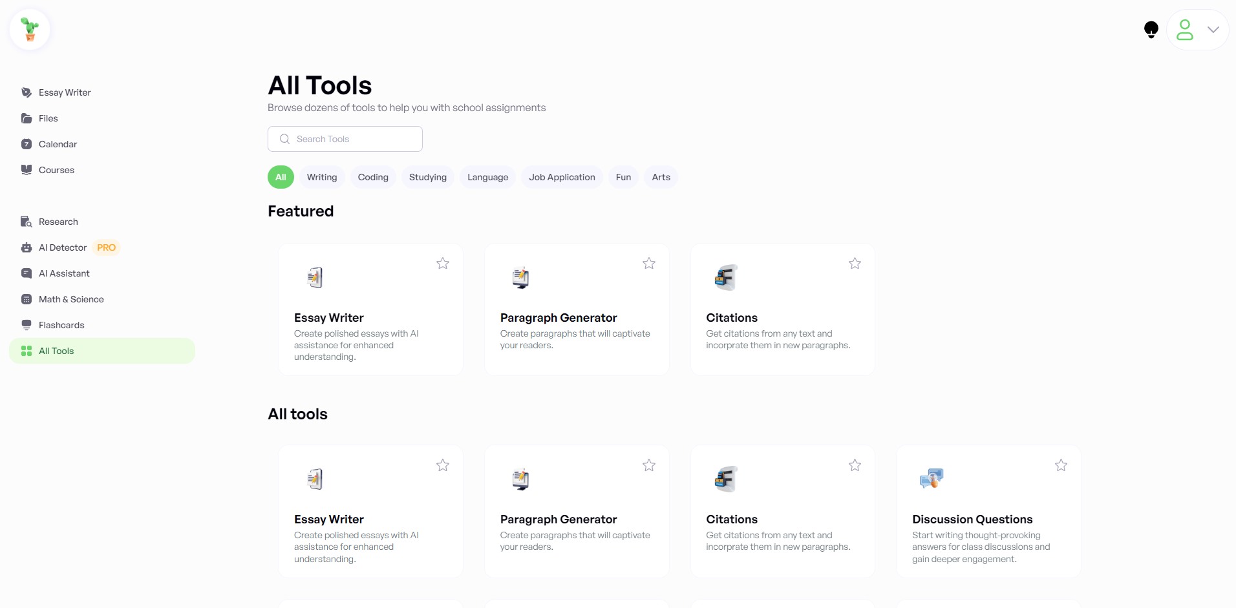Expand the user account dropdown chevron
Viewport: 1236px width, 608px height.
[x=1213, y=30]
